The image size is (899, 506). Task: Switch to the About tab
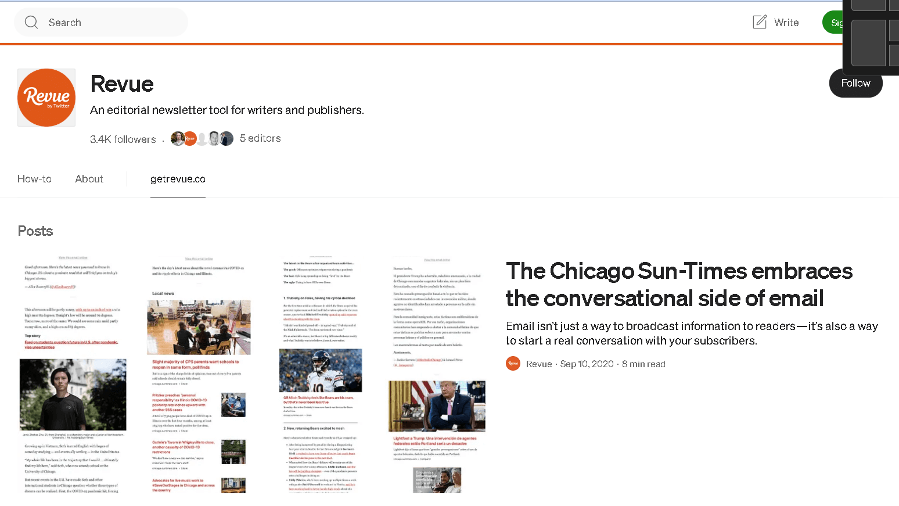tap(89, 179)
